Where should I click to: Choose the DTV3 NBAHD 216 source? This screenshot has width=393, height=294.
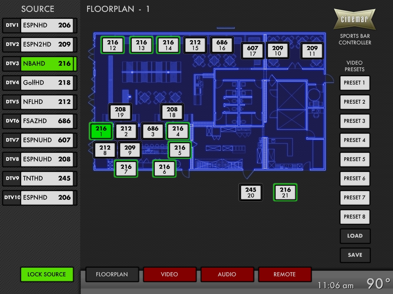(40, 64)
